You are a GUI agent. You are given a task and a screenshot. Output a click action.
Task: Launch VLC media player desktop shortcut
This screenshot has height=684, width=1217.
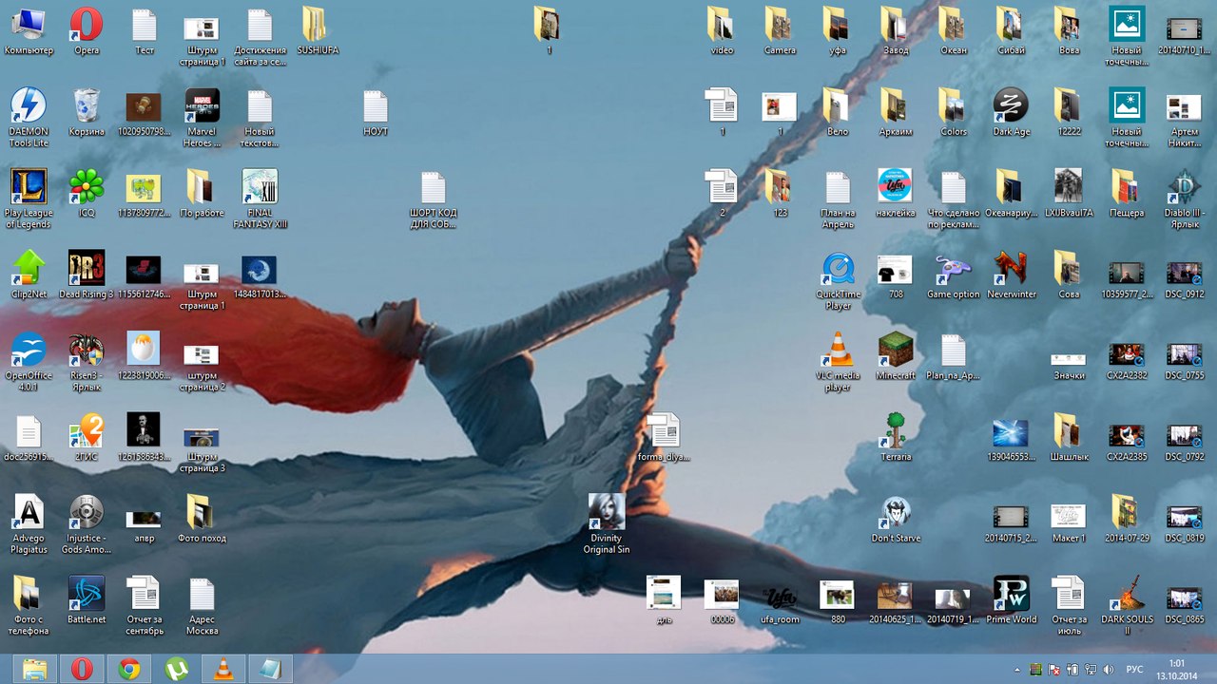coord(839,361)
